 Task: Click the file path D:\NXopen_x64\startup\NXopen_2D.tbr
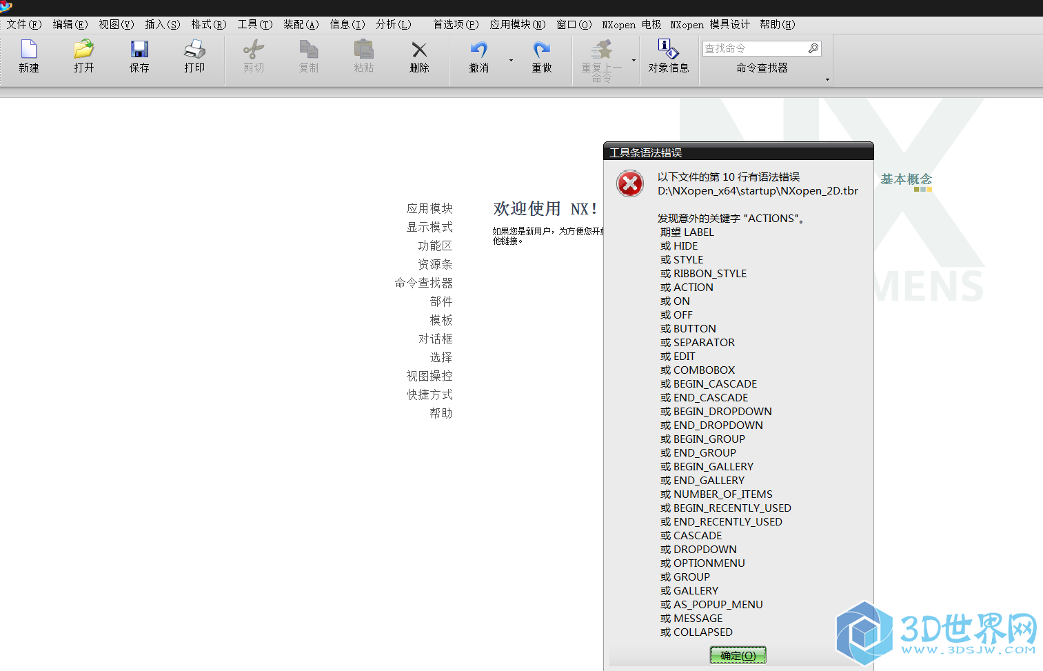tap(758, 191)
